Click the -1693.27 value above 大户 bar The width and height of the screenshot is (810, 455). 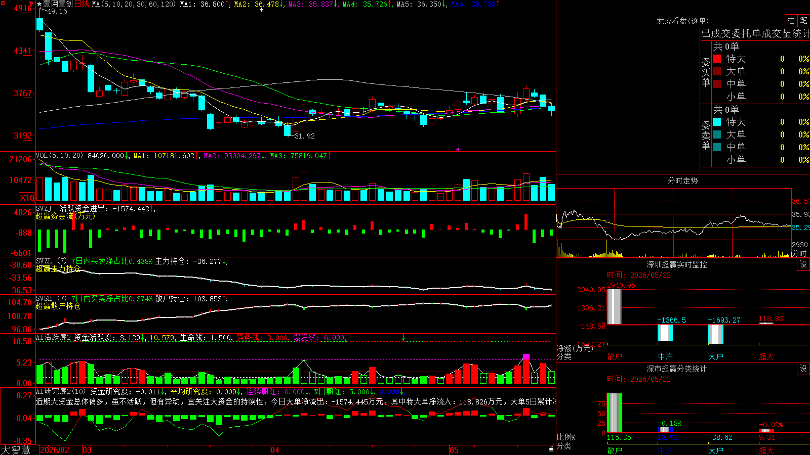[x=724, y=320]
